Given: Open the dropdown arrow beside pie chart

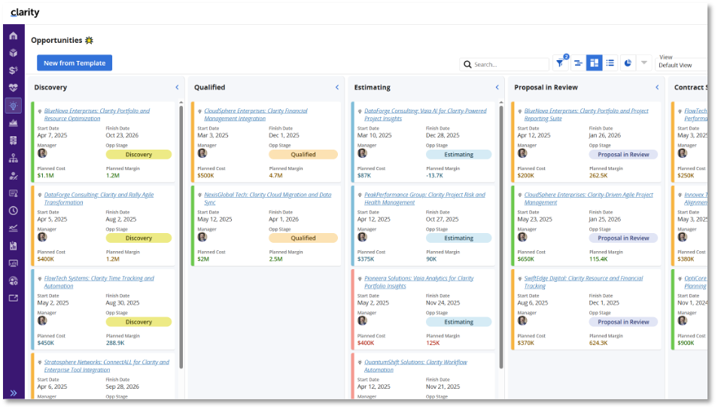Looking at the screenshot, I should [x=644, y=63].
